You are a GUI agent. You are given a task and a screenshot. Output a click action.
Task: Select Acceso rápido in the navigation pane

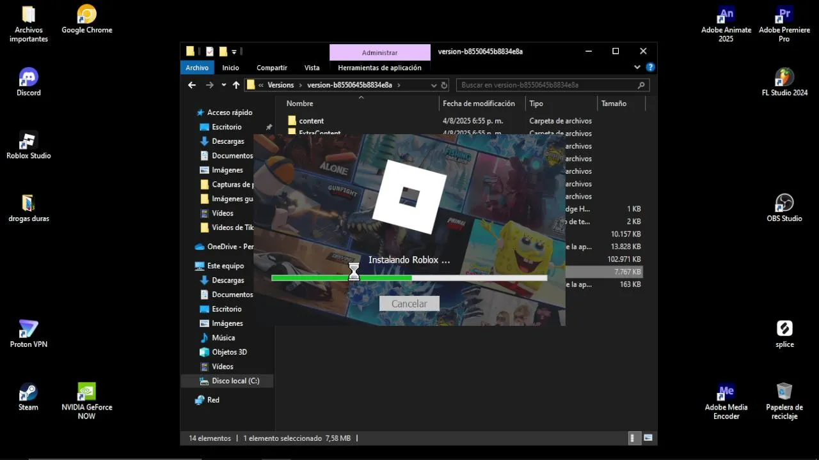click(224, 112)
